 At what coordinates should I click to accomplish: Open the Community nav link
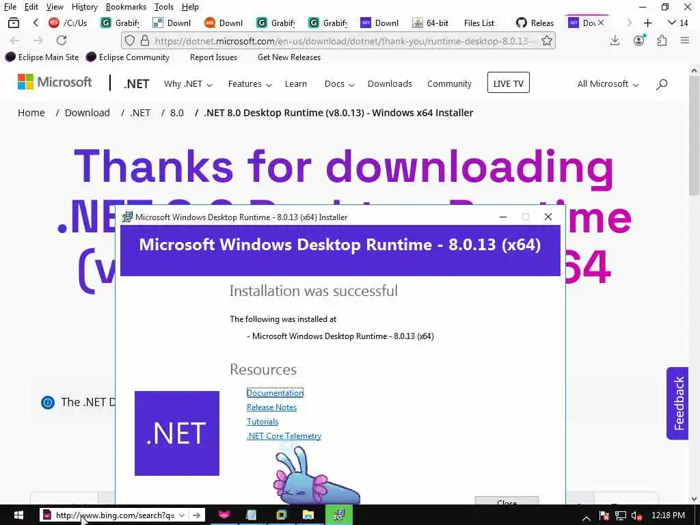449,84
